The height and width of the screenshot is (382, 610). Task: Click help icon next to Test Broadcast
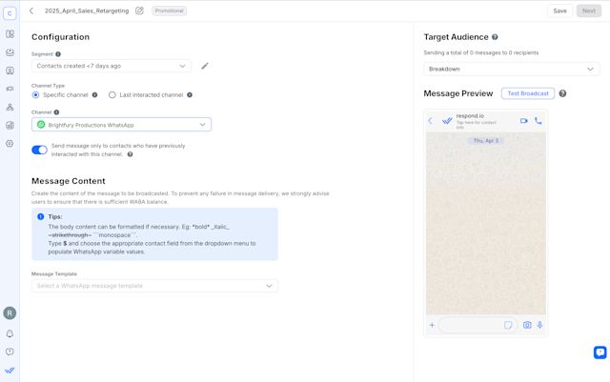[x=562, y=93]
